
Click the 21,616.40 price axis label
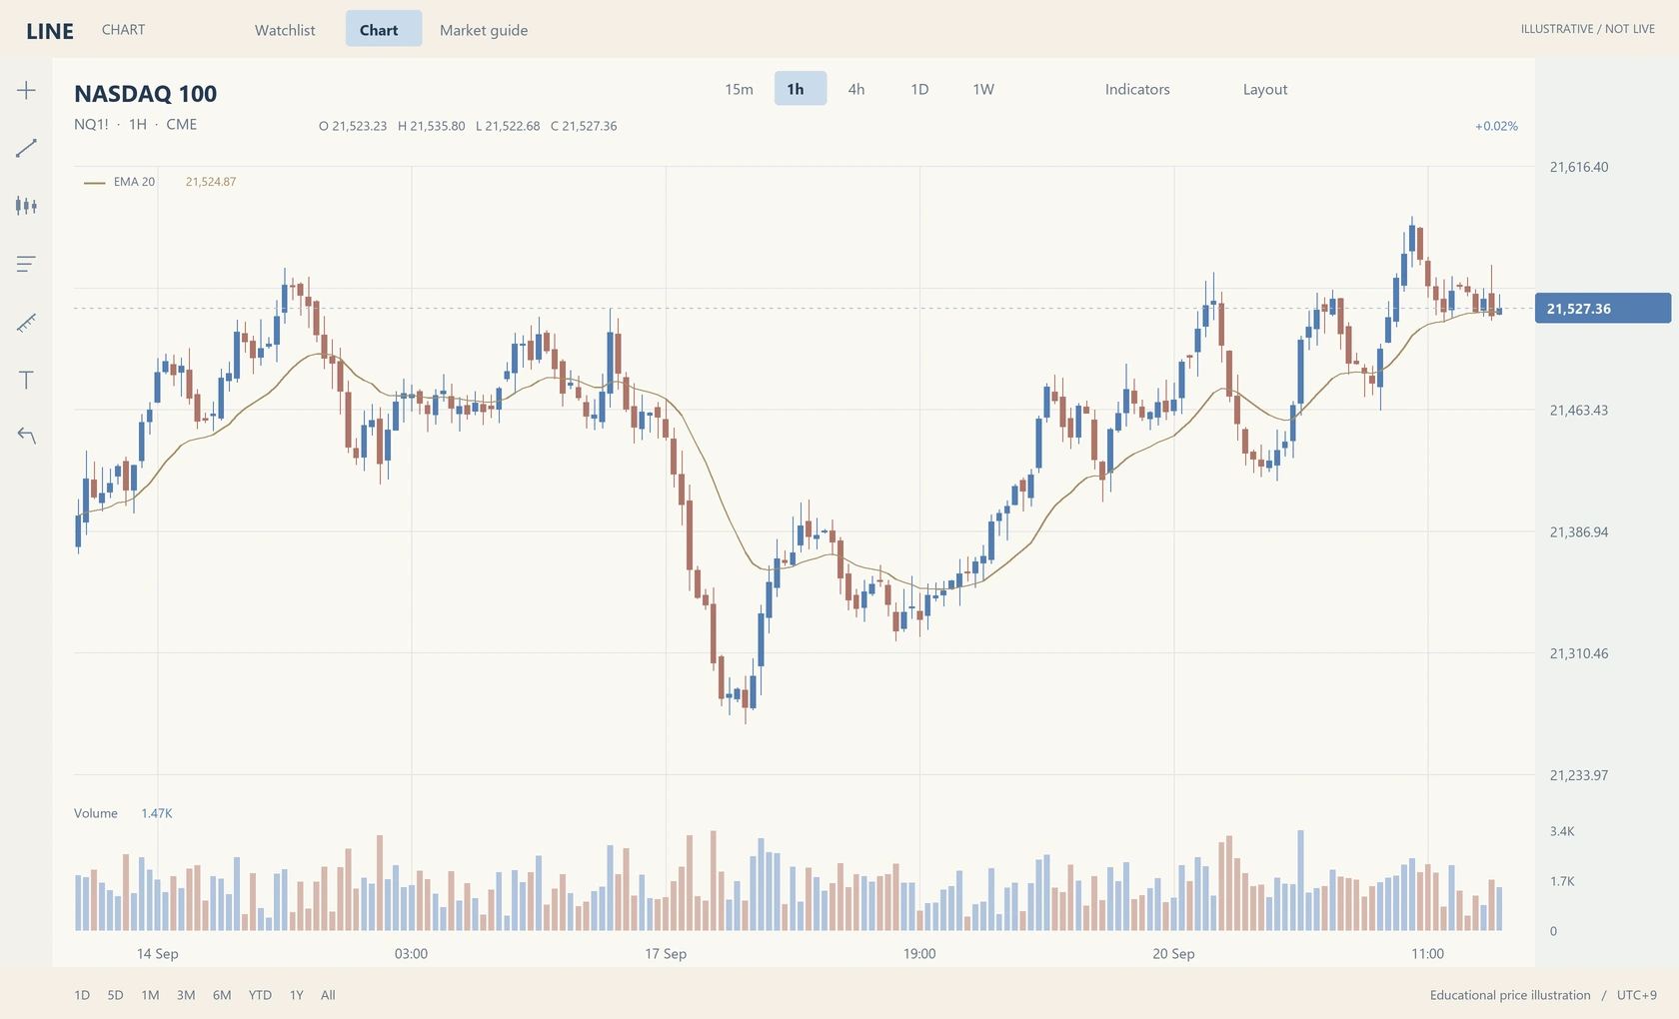tap(1579, 167)
